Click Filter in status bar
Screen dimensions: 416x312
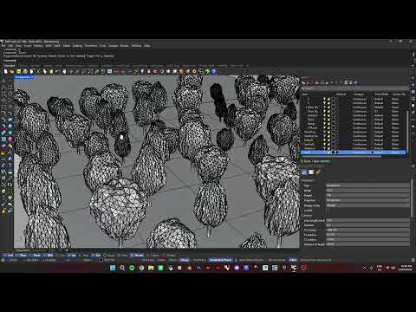coord(293,260)
